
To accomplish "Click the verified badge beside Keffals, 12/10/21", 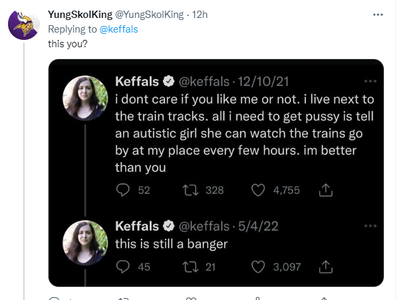I will [x=169, y=82].
